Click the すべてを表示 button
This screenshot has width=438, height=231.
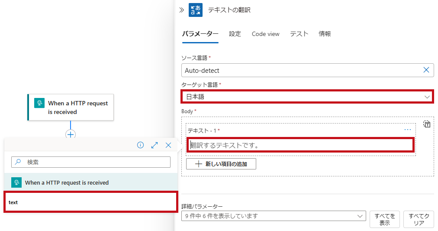(x=385, y=219)
